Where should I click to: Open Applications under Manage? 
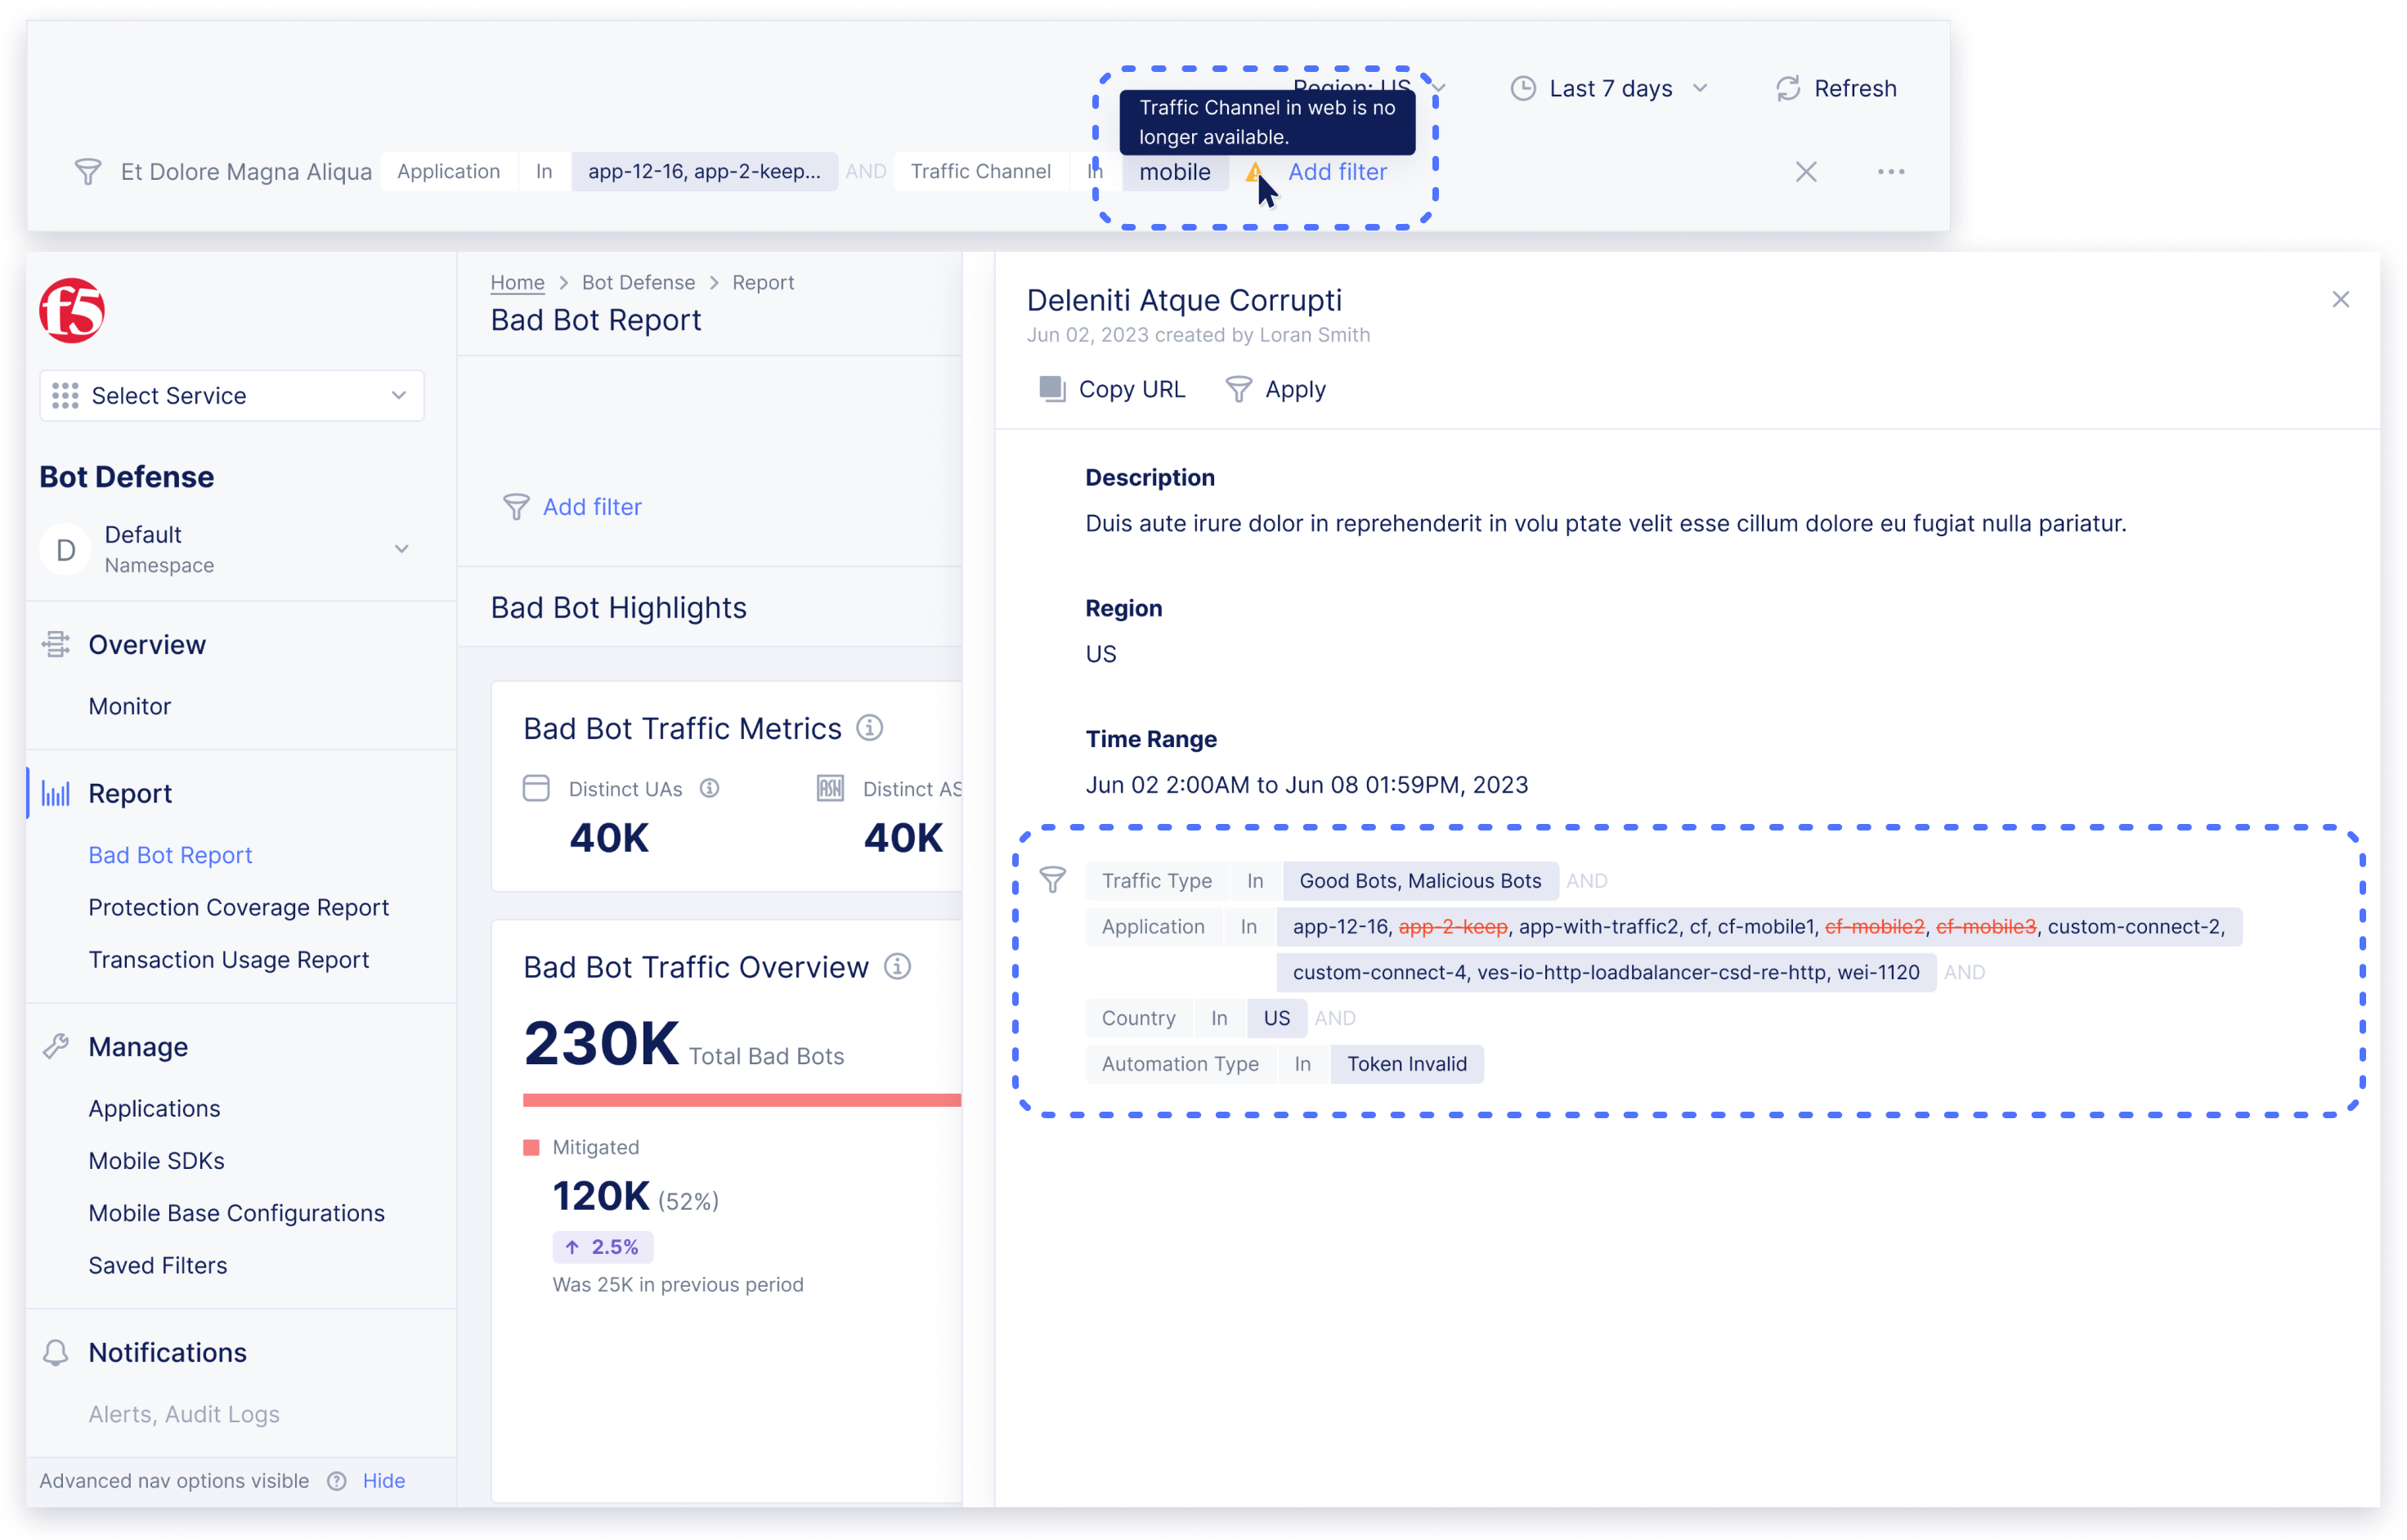[154, 1109]
